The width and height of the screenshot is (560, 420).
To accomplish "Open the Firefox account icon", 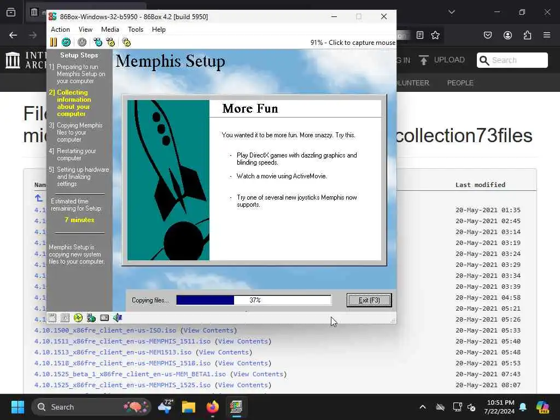I will pos(507,35).
